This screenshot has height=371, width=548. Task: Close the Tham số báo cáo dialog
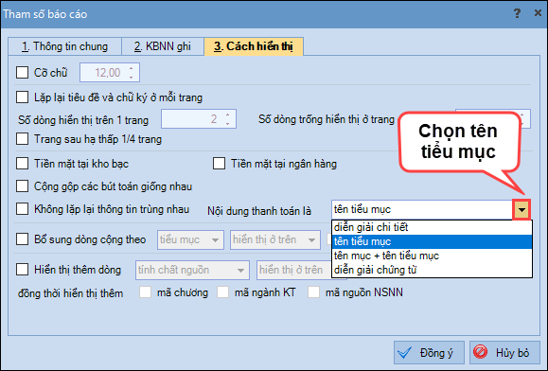point(538,13)
